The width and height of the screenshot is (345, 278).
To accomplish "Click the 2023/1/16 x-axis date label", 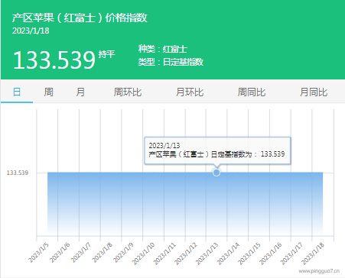I will 270,254.
